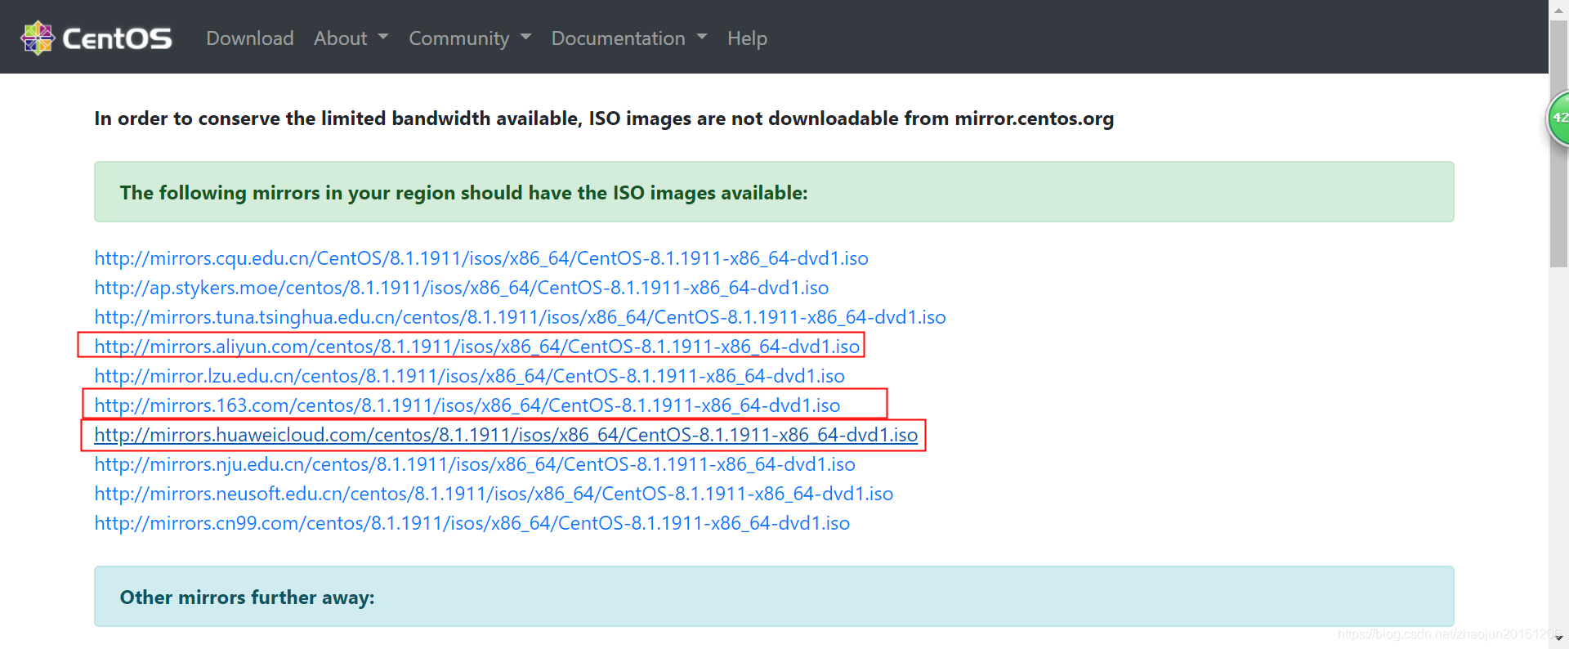Expand the Documentation dropdown menu
Viewport: 1569px width, 649px height.
[629, 38]
